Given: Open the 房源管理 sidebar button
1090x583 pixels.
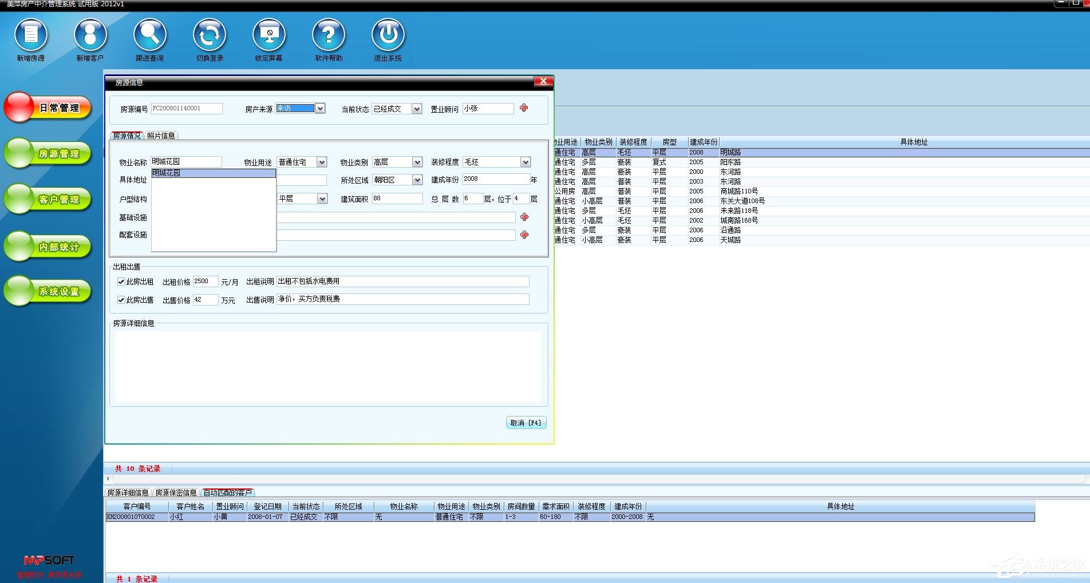Looking at the screenshot, I should pos(49,153).
